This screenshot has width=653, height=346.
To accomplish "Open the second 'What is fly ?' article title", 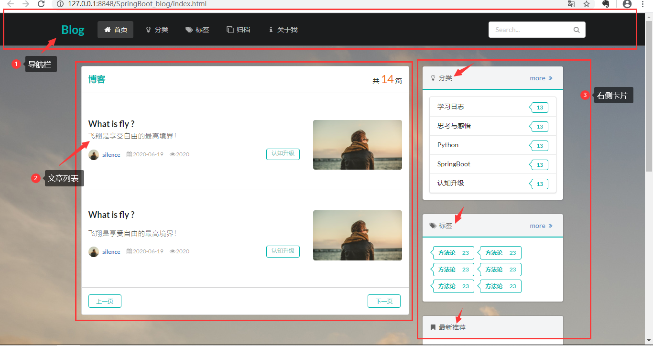I will 111,215.
